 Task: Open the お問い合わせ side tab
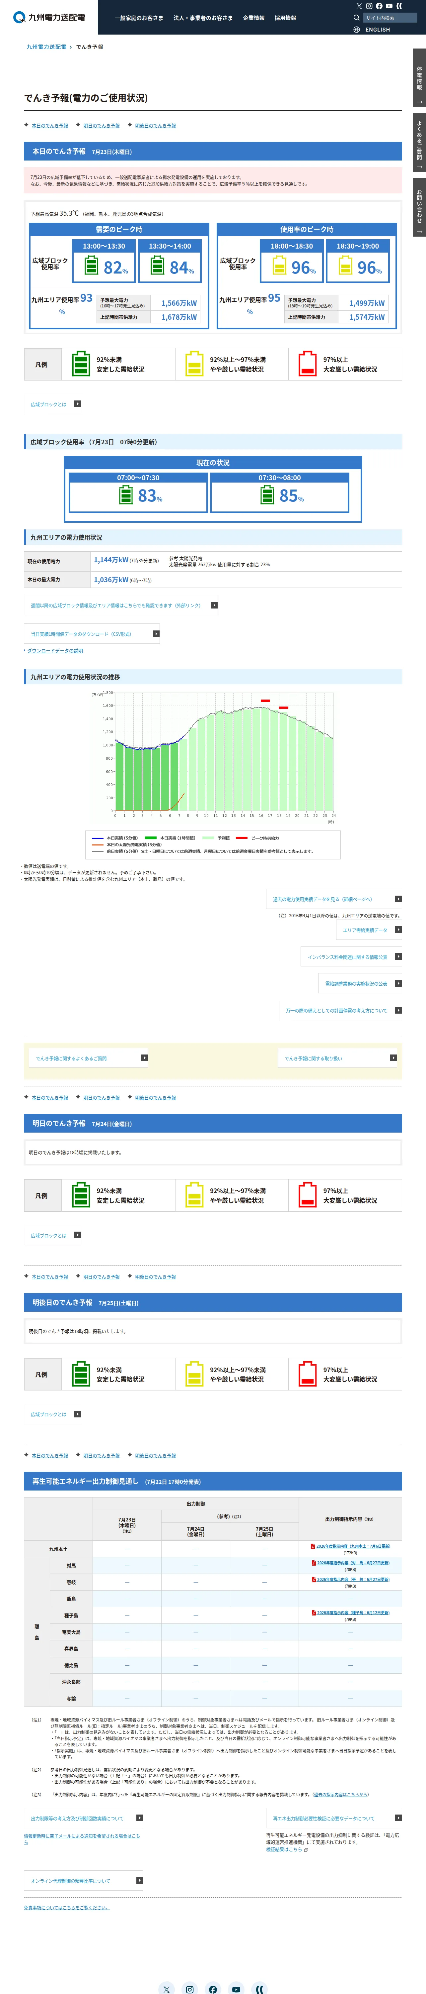point(419,207)
